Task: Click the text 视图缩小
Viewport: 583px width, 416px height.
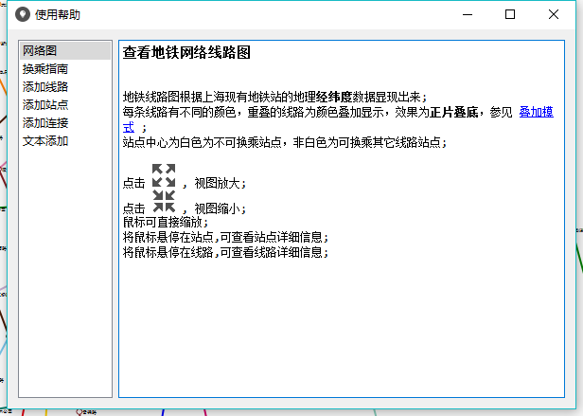Action: coord(217,208)
